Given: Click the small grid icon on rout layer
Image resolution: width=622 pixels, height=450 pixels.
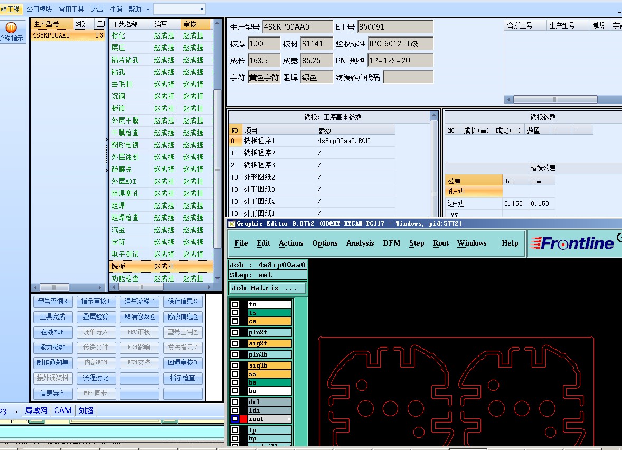Looking at the screenshot, I should tap(289, 419).
